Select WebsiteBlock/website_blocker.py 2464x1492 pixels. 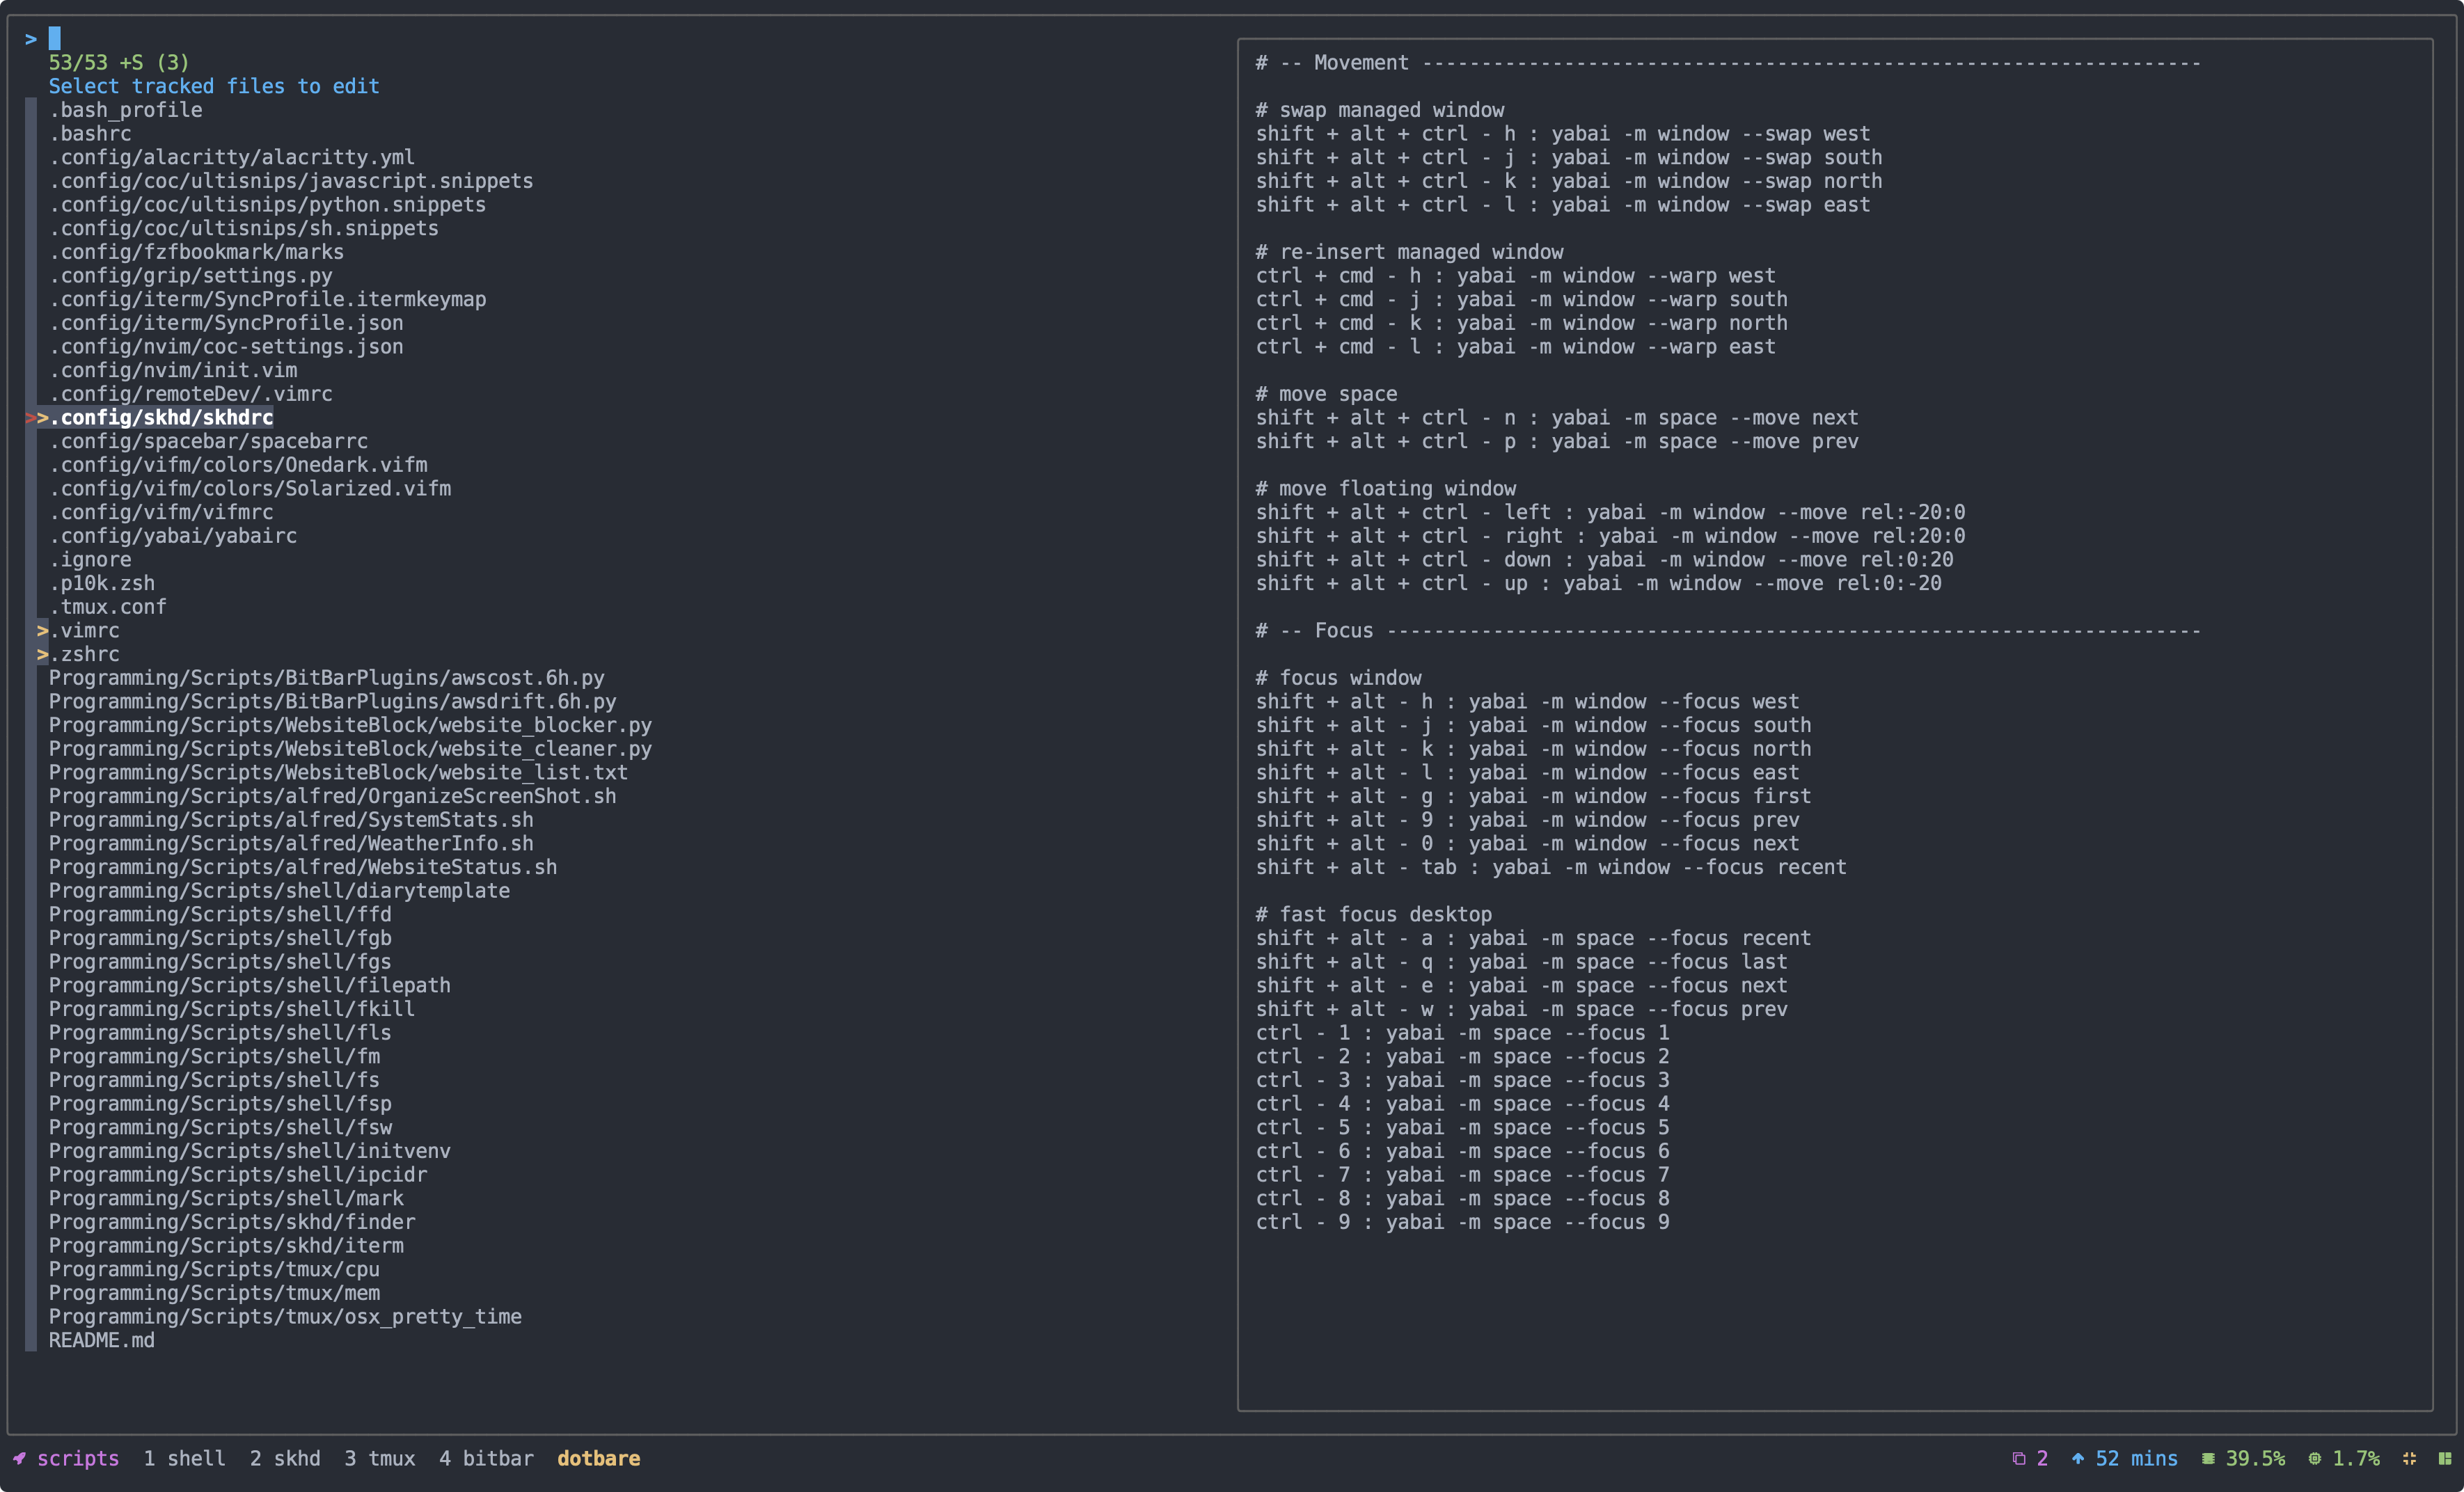[x=350, y=725]
